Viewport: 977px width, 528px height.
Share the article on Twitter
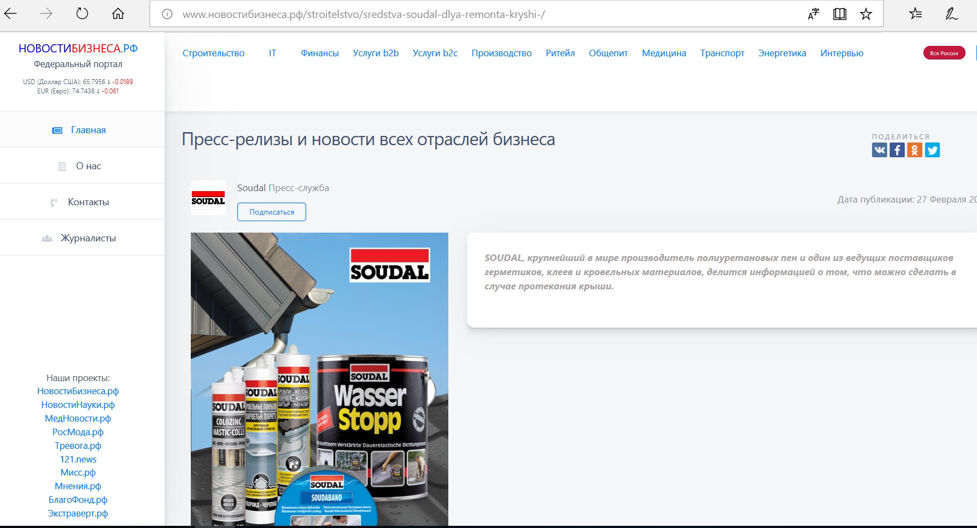932,150
